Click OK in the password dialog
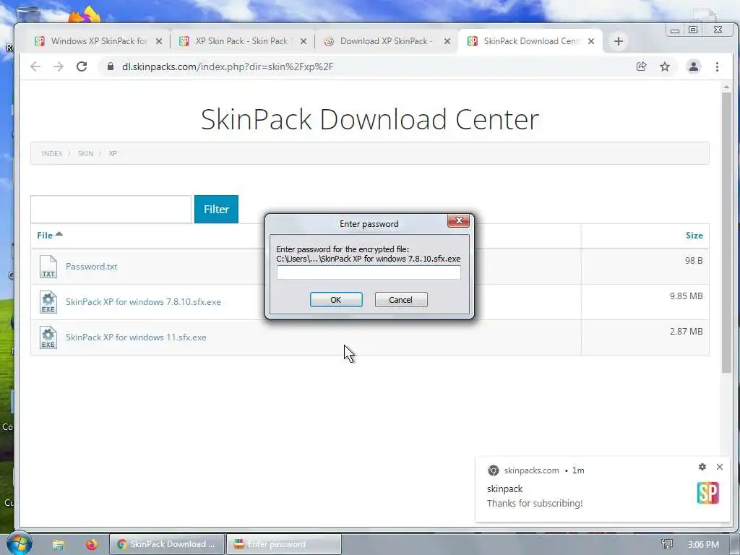The image size is (740, 555). click(336, 300)
